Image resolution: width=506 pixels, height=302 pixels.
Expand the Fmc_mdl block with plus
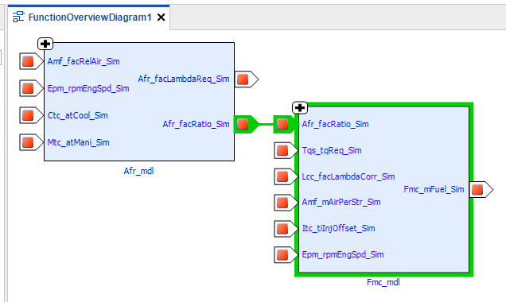pyautogui.click(x=300, y=107)
